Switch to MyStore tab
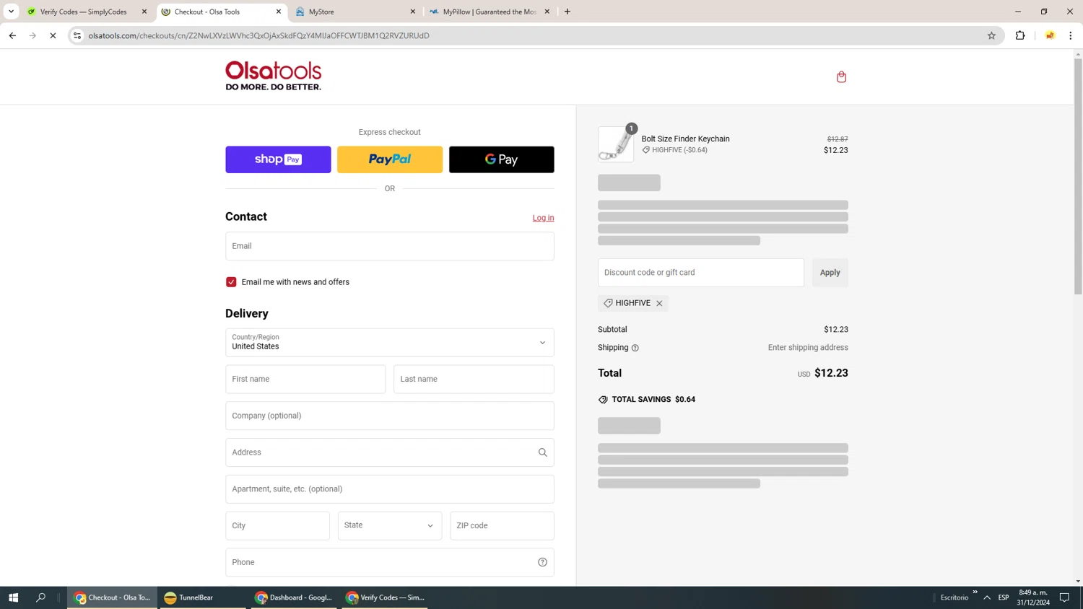1083x609 pixels. (355, 12)
